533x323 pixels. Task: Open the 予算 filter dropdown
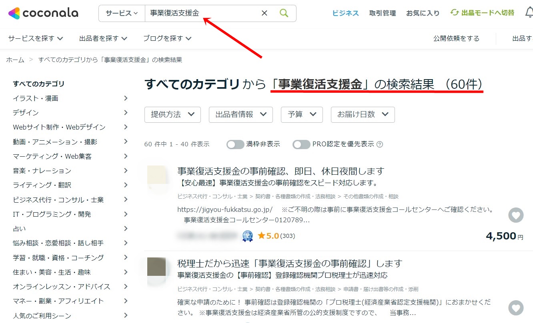[302, 114]
